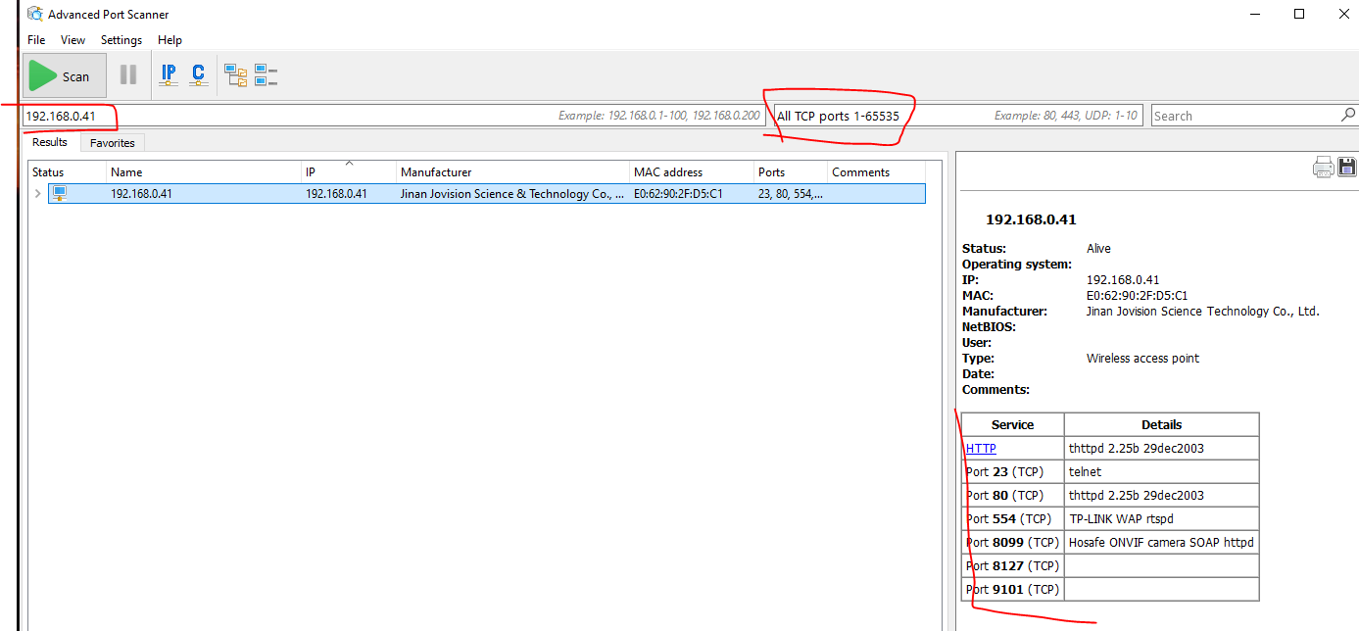Open the View menu
Image resolution: width=1359 pixels, height=631 pixels.
(x=73, y=40)
